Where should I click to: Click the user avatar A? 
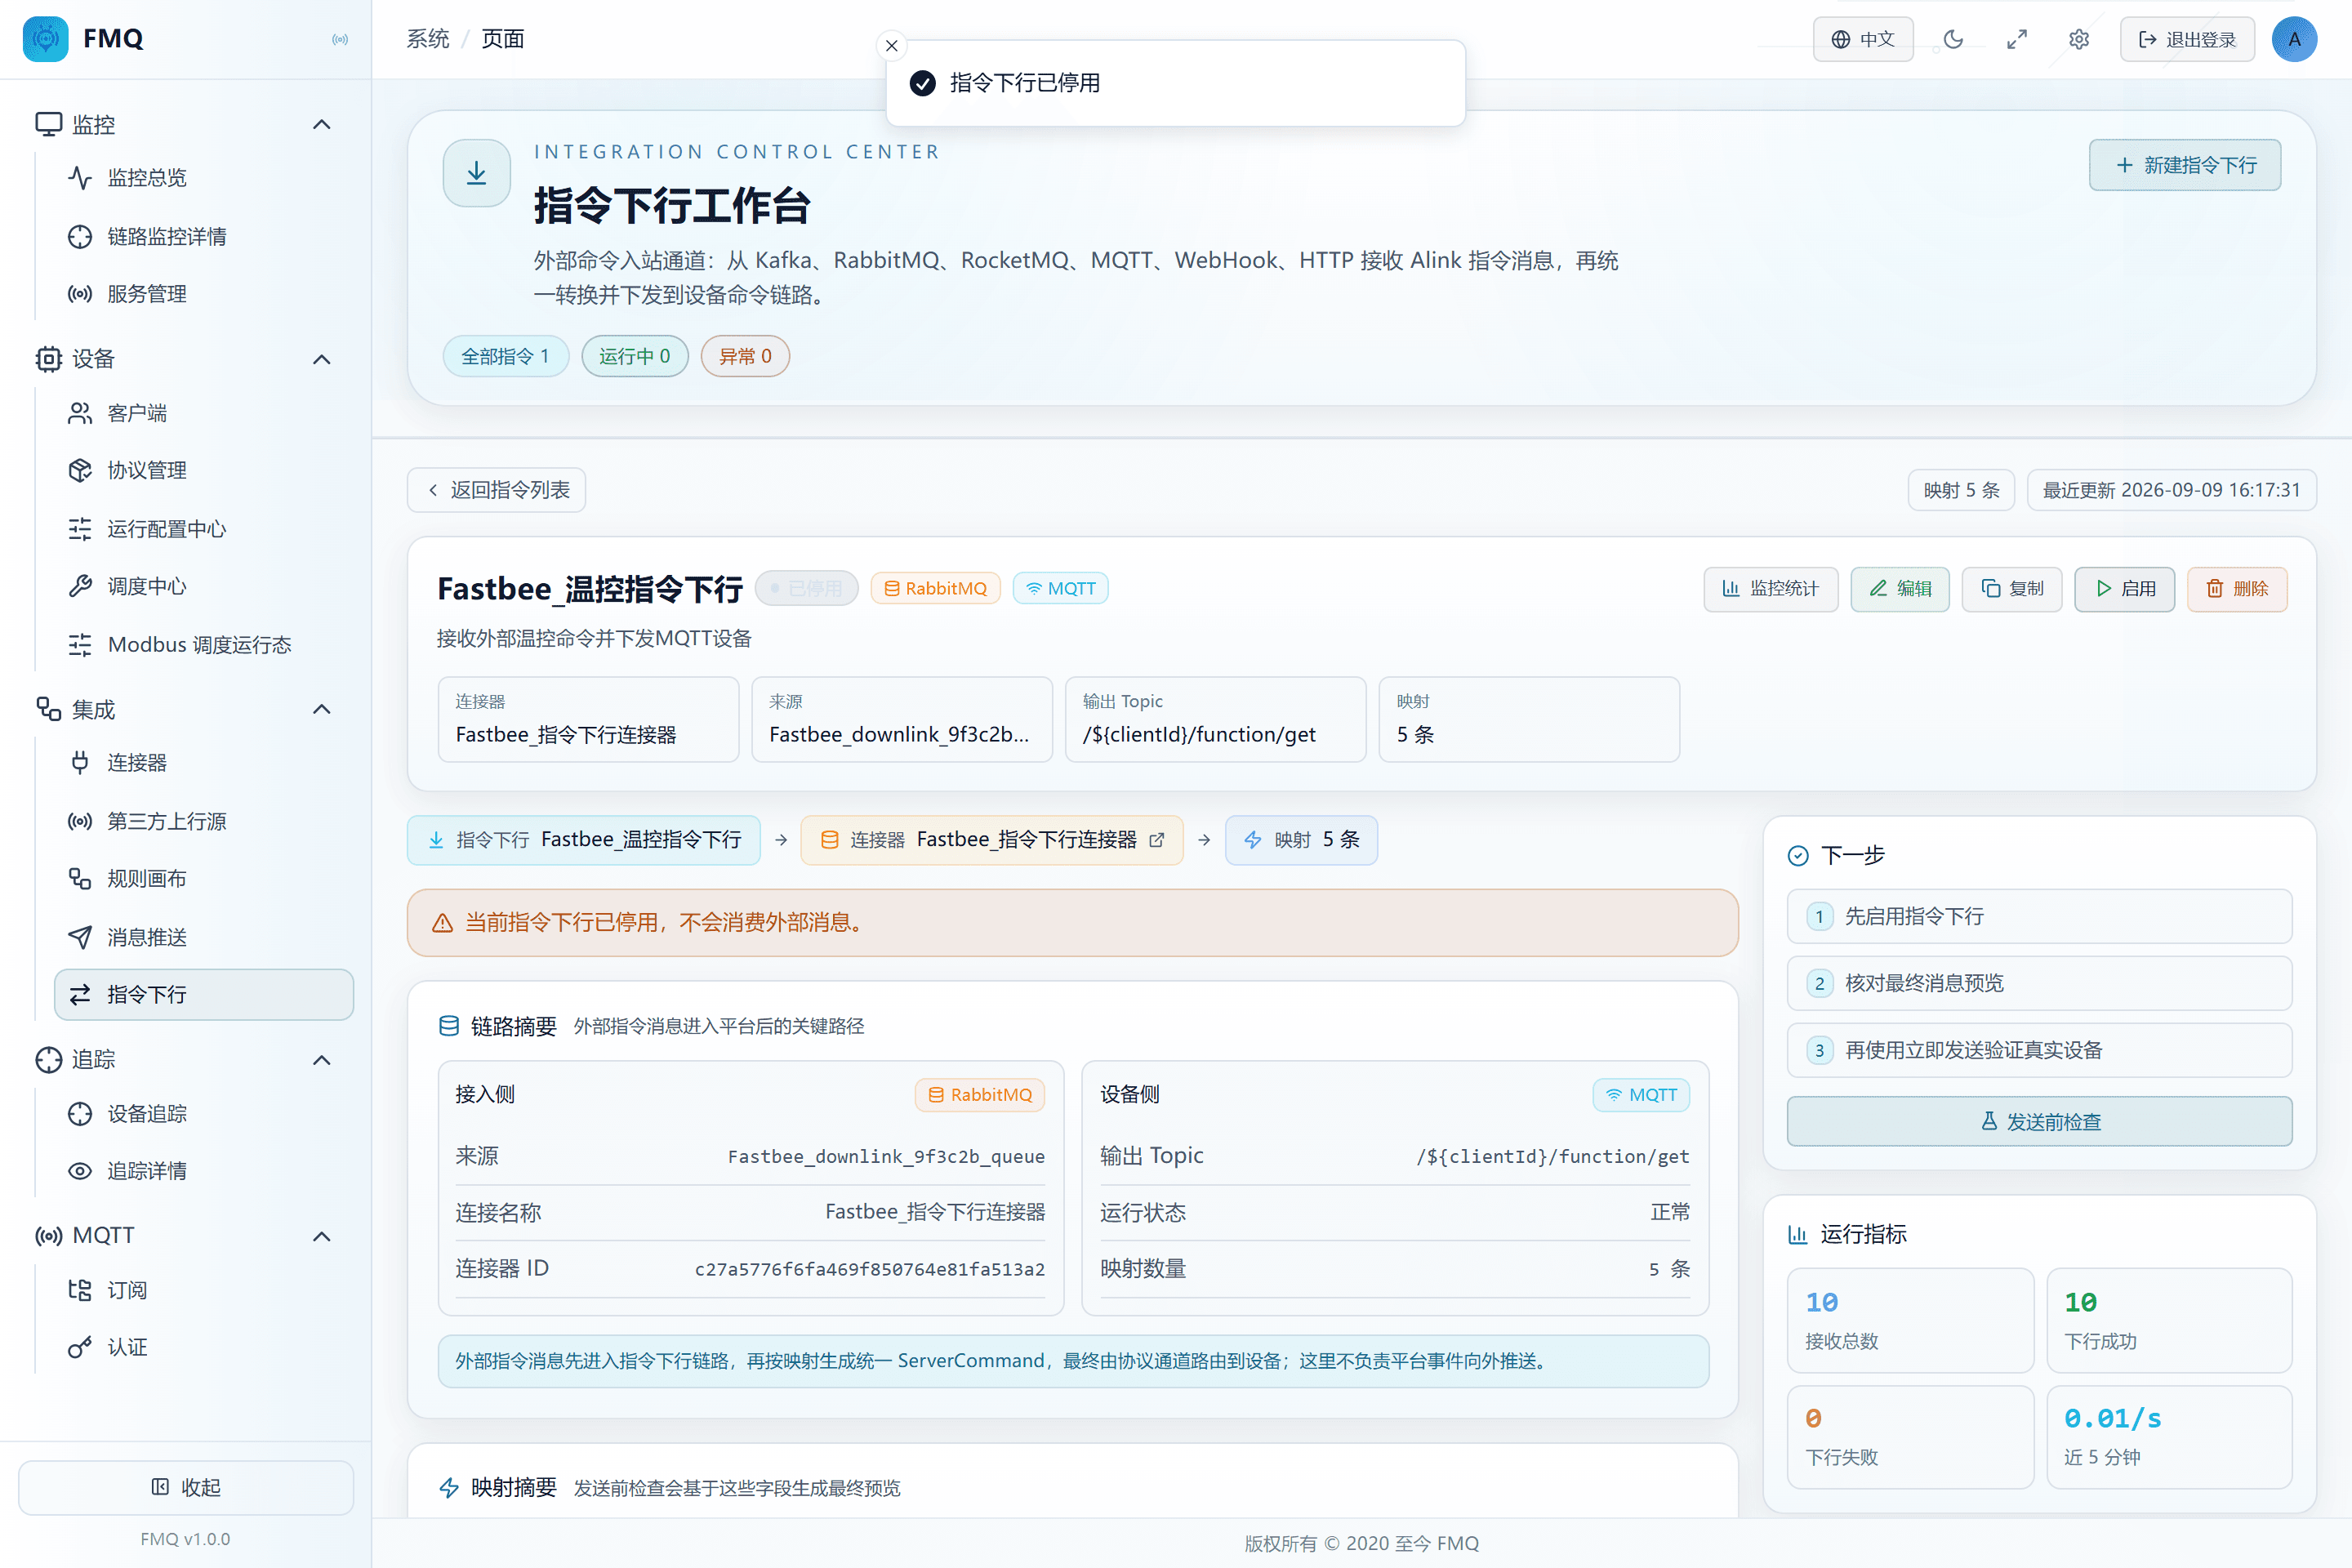coord(2294,39)
